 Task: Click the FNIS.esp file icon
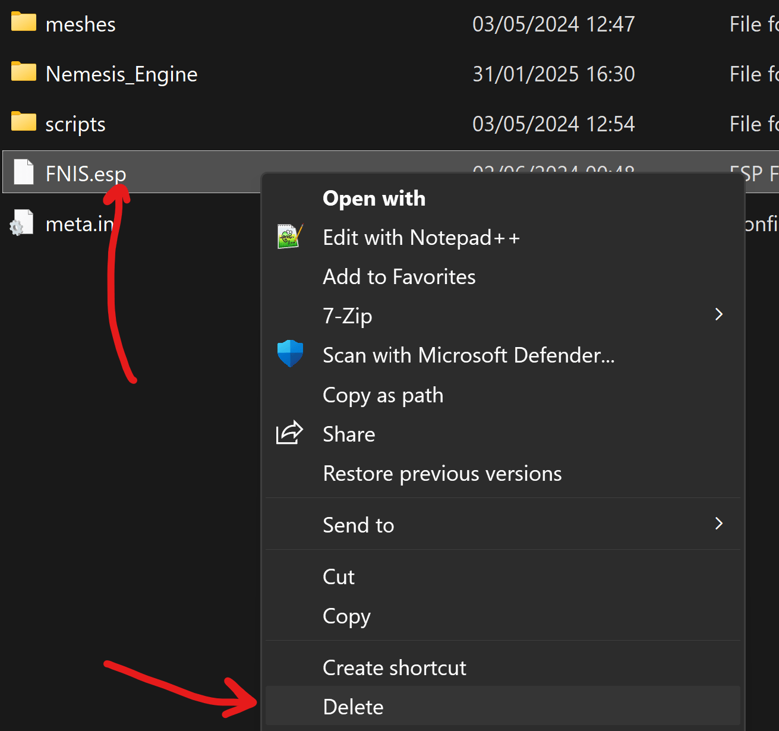[24, 172]
